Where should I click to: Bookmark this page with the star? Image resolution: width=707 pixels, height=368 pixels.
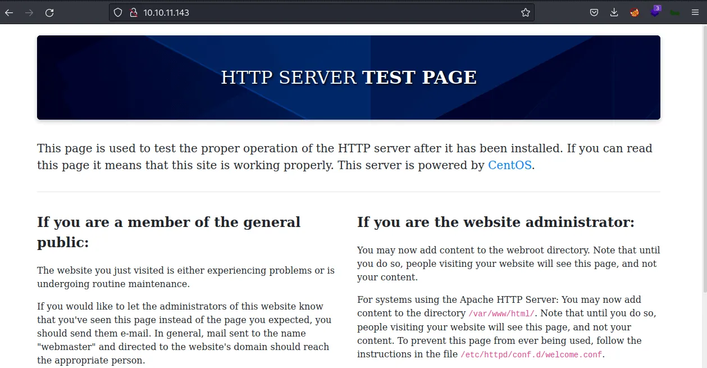[524, 12]
